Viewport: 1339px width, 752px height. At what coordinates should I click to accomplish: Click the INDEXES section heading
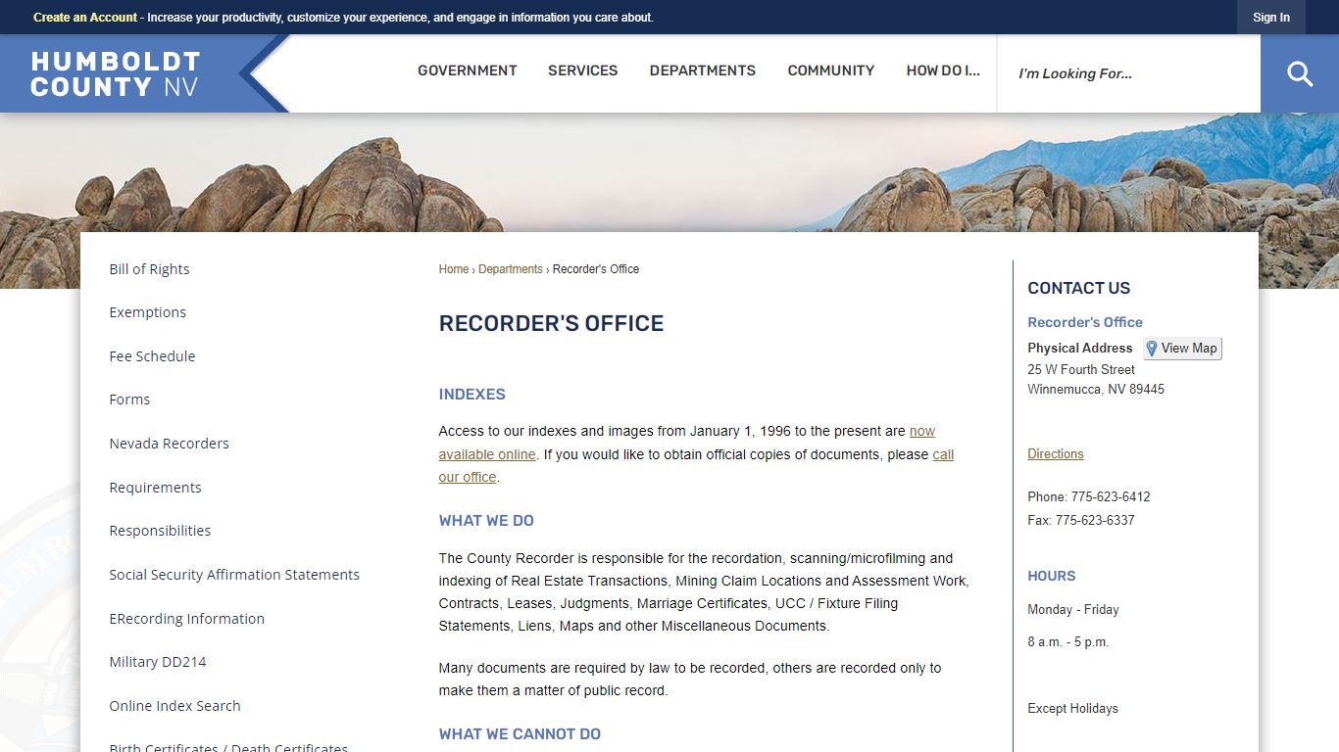[x=472, y=395]
